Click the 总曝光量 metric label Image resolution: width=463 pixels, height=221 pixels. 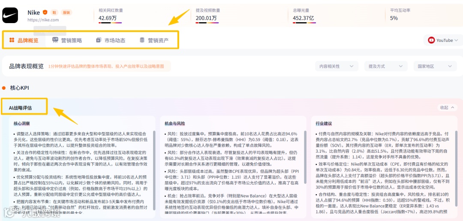(x=301, y=10)
